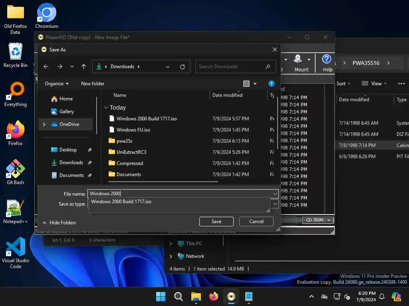Switch to PowerISO in taskbar

231,296
